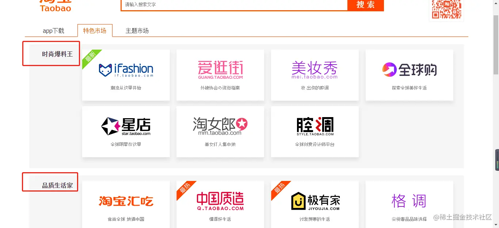Open the 全球购 logo
Viewport: 499px width, 228px height.
click(410, 69)
